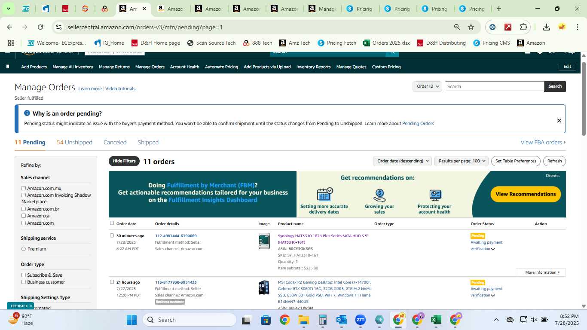Open order 112-4987444-6390669 link
Image resolution: width=587 pixels, height=330 pixels.
click(x=176, y=236)
